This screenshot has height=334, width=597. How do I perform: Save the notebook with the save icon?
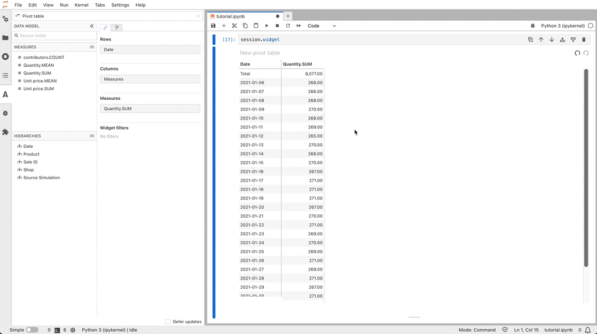(x=213, y=26)
